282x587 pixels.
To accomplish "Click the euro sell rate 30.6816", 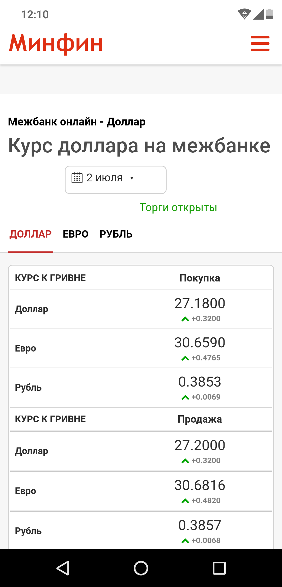I will point(200,485).
